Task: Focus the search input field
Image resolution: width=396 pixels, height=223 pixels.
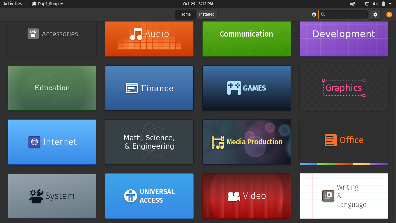Action: [343, 15]
